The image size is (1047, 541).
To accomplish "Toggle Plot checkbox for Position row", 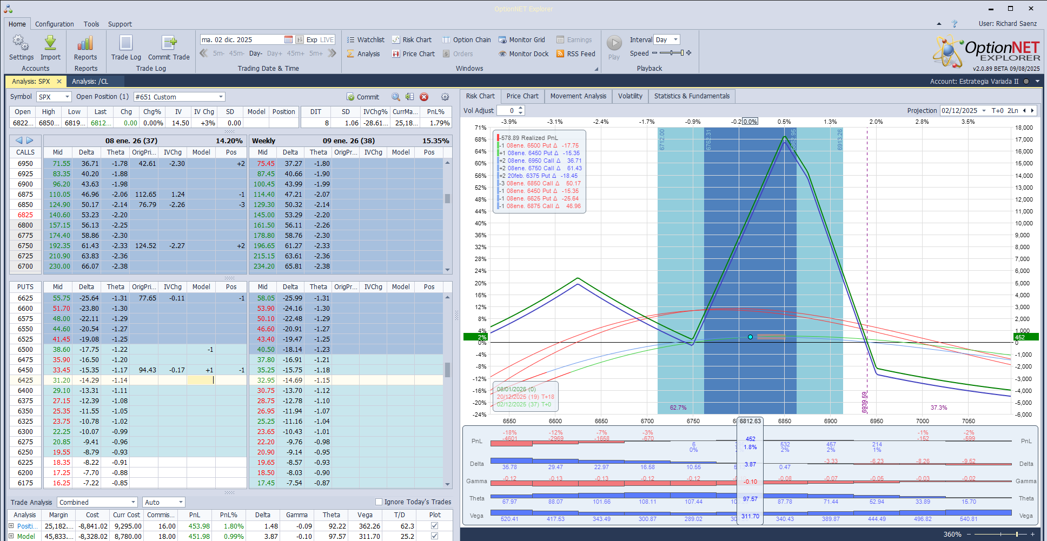I will (x=434, y=525).
